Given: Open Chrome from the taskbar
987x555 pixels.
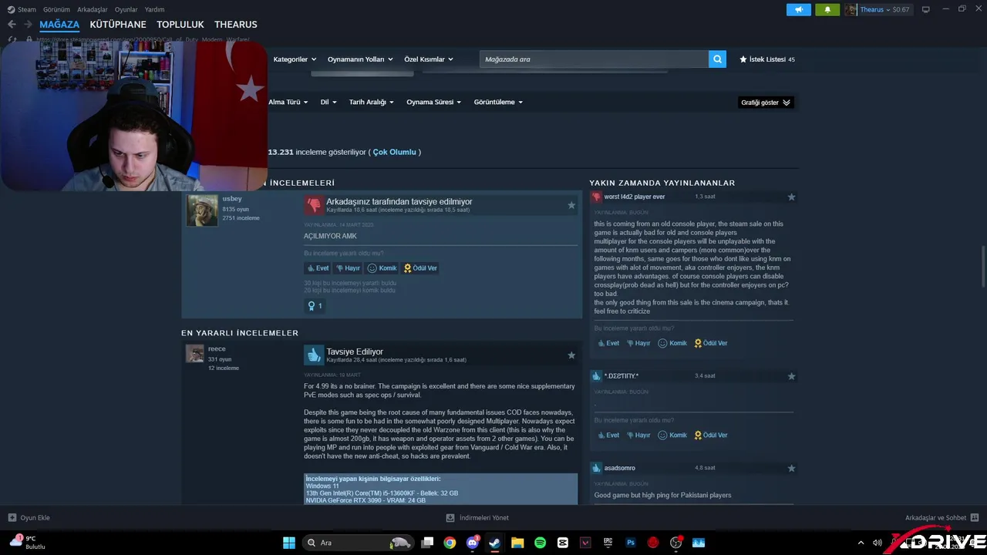Looking at the screenshot, I should 450,543.
